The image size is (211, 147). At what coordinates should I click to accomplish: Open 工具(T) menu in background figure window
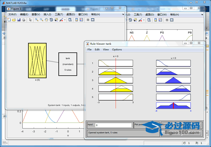point(138,14)
